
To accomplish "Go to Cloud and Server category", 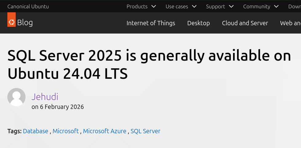I will click(x=245, y=23).
